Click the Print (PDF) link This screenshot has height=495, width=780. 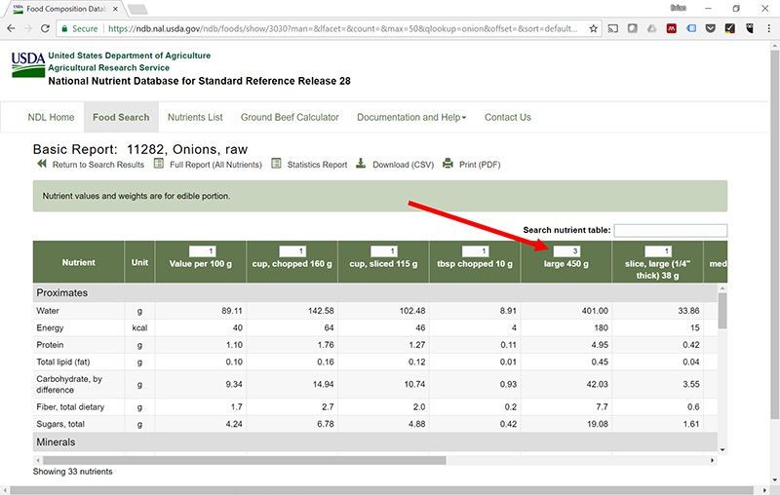pos(480,165)
